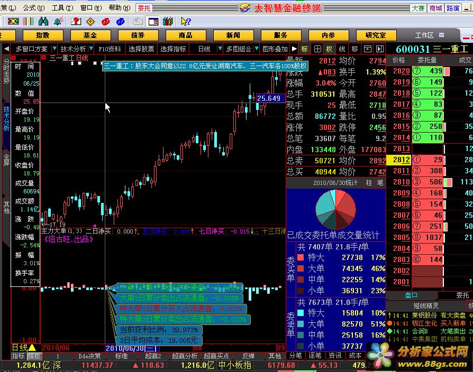The image size is (473, 372).
Task: Switch statistics to 笔 trade view
Action: click(x=380, y=182)
